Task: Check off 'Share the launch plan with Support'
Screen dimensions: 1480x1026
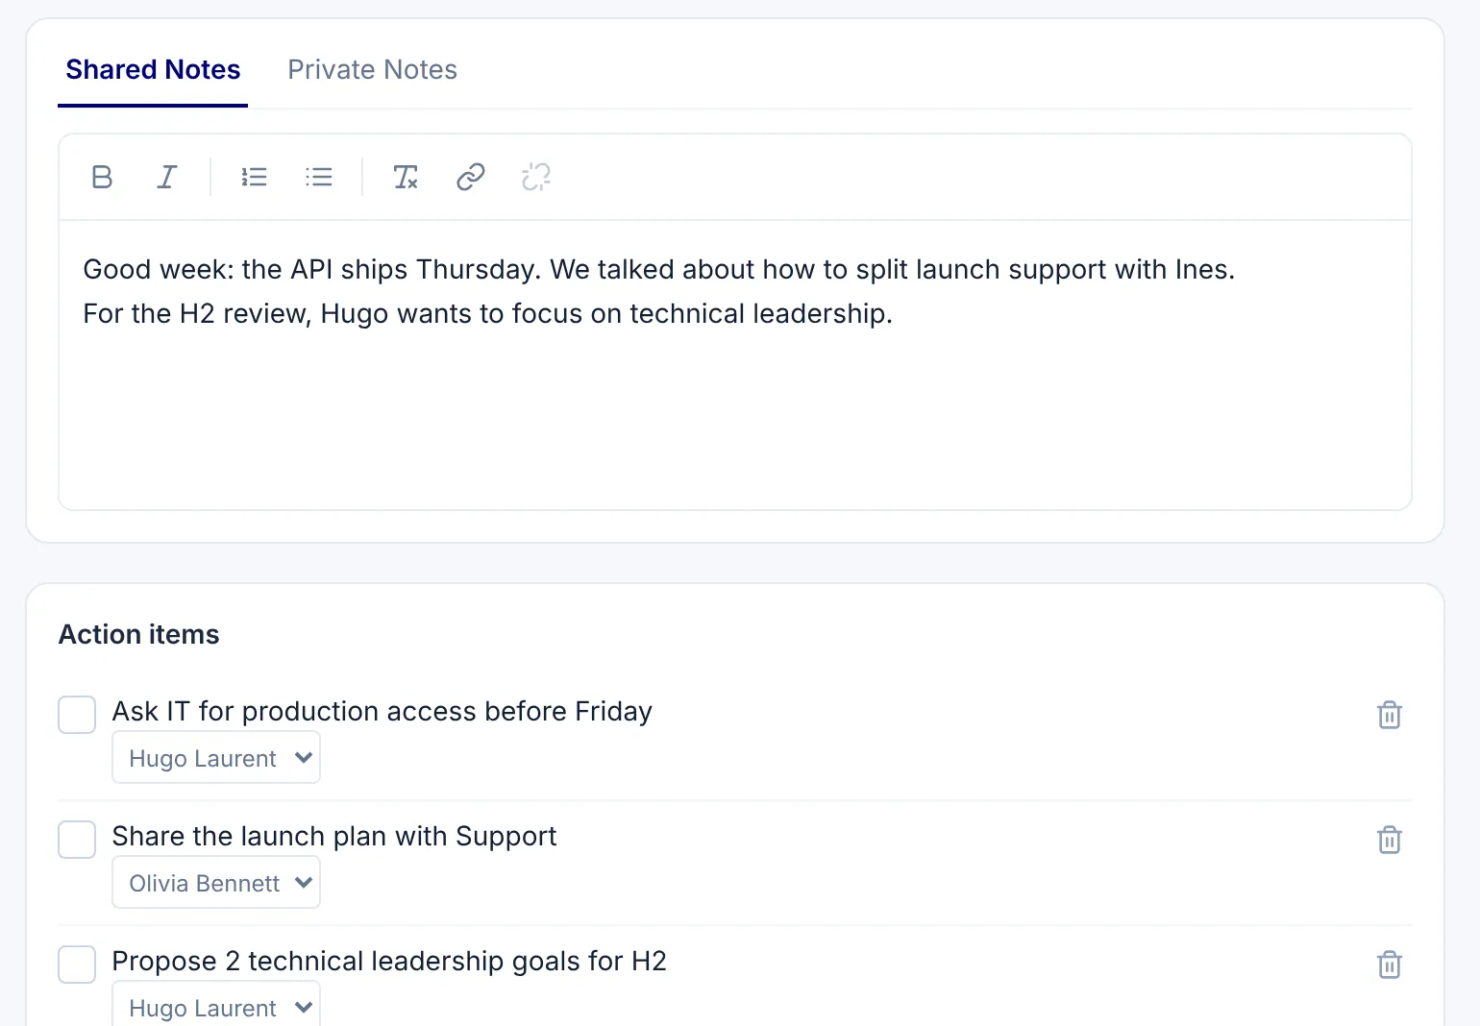Action: 77,840
